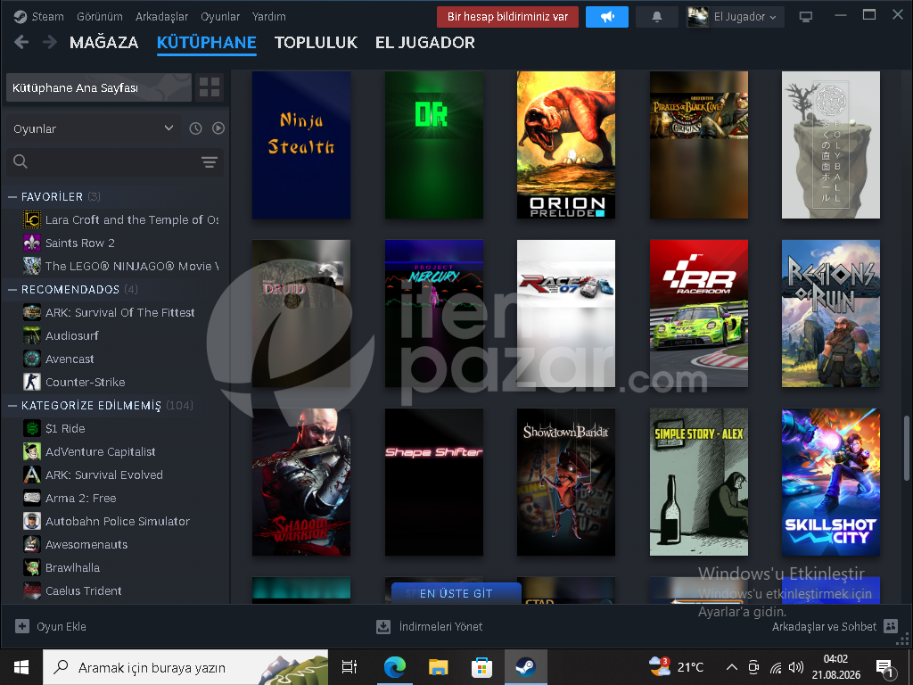Select Autobahn Police Simulator in list

(118, 521)
